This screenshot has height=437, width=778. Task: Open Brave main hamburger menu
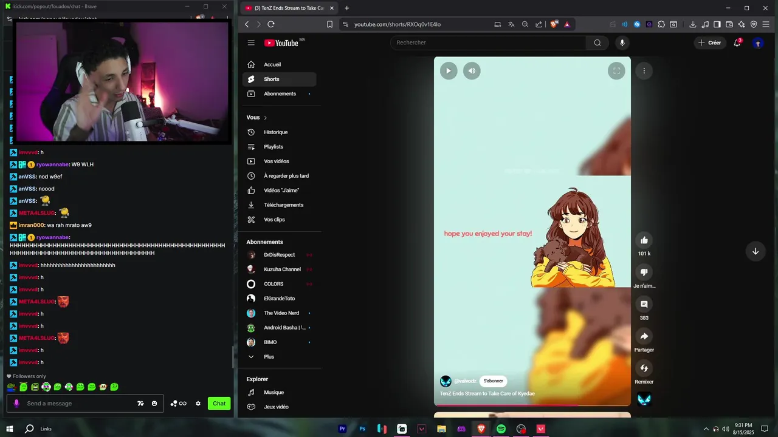click(766, 24)
